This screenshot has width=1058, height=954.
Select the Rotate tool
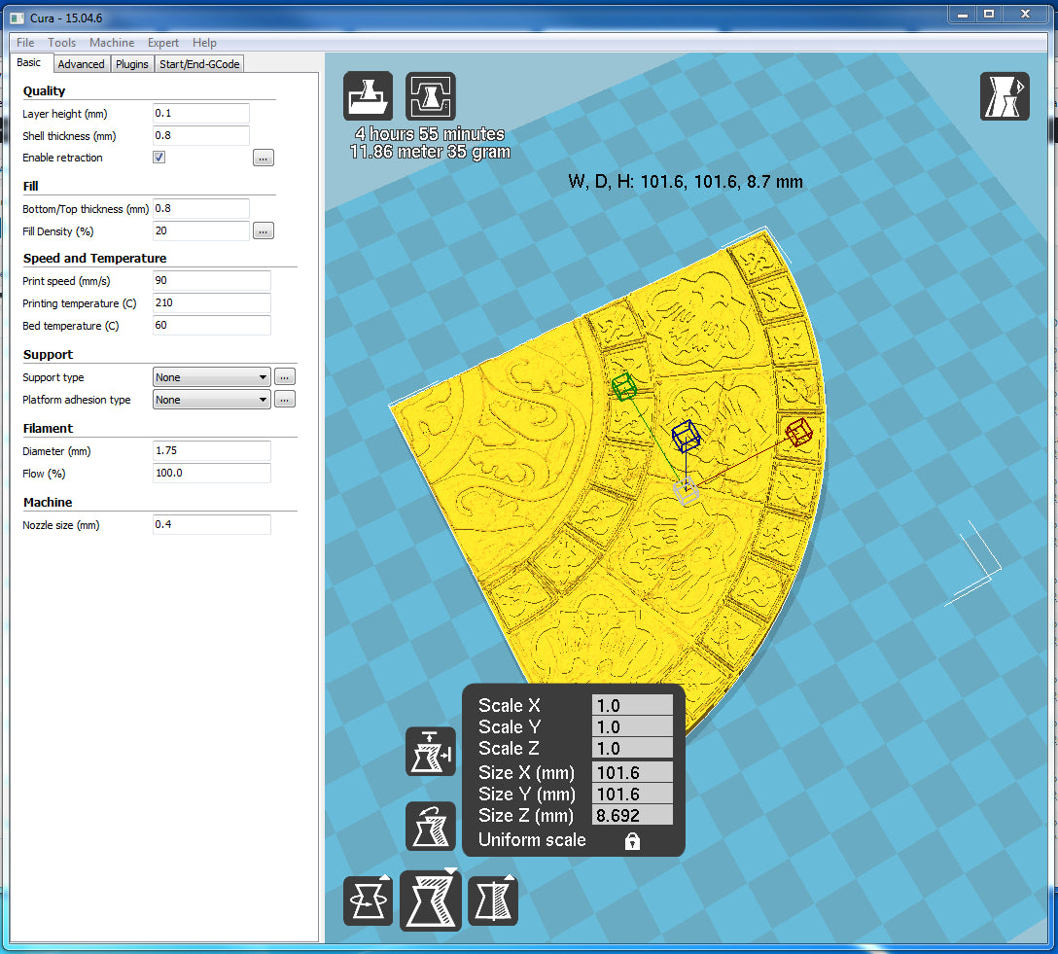pyautogui.click(x=368, y=901)
